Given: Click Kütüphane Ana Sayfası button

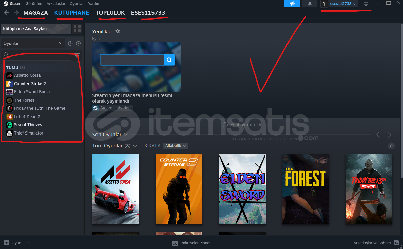Looking at the screenshot, I should click(36, 29).
